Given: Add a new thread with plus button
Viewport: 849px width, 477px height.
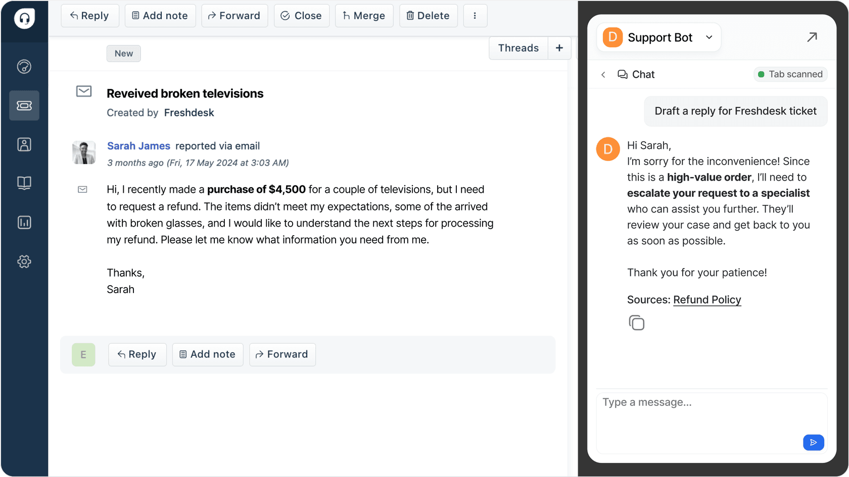Looking at the screenshot, I should (559, 48).
